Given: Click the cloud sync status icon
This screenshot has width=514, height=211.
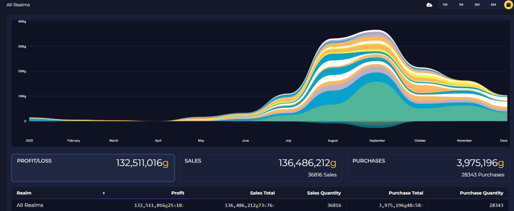Looking at the screenshot, I should click(x=429, y=5).
